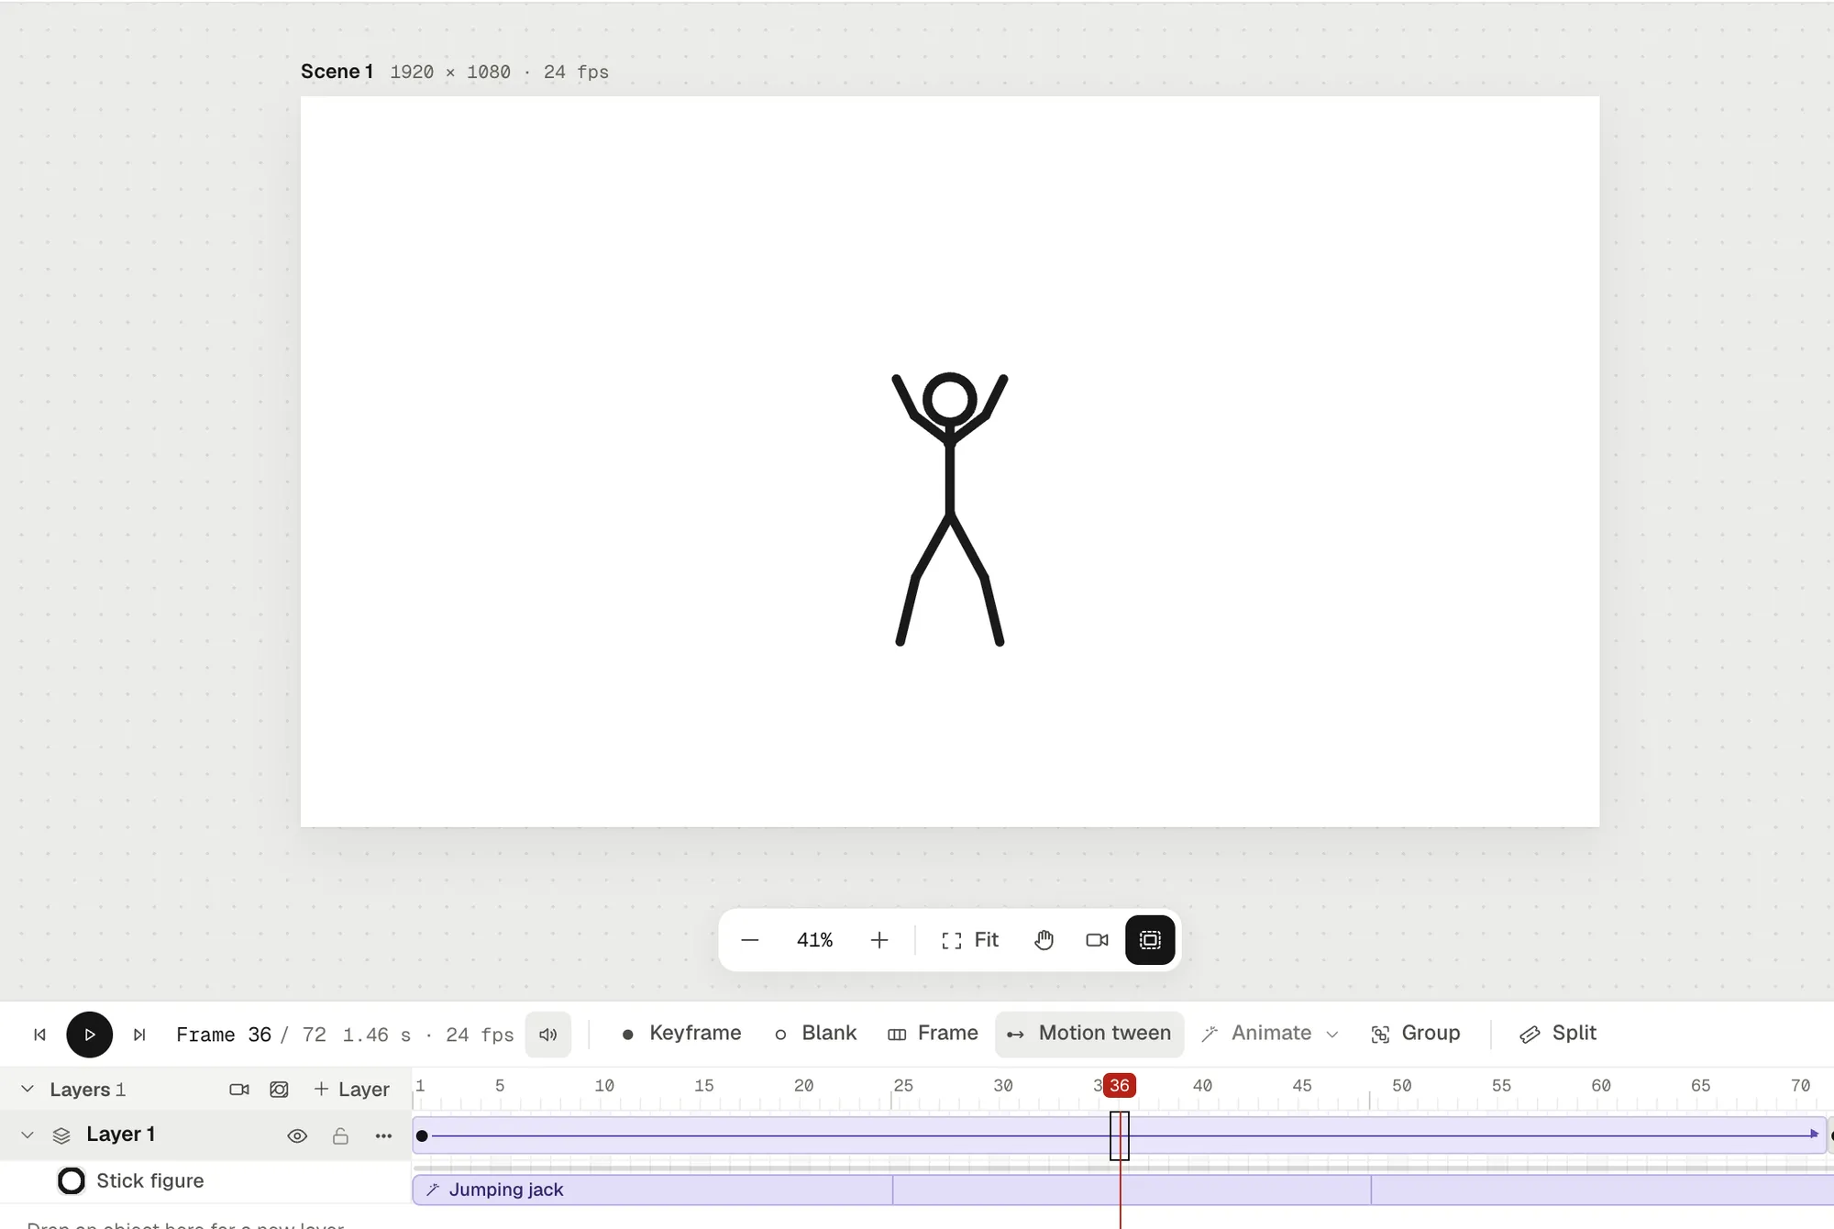Click the first keyframe dot on Layer 1

422,1136
